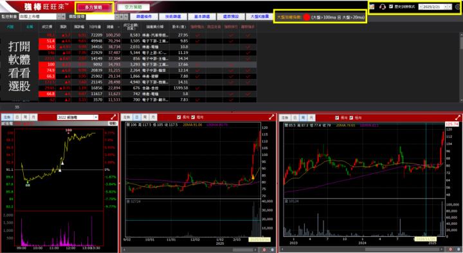Select the stock row priced 66.8
Image resolution: width=463 pixels, height=253 pixels.
[x=148, y=94]
